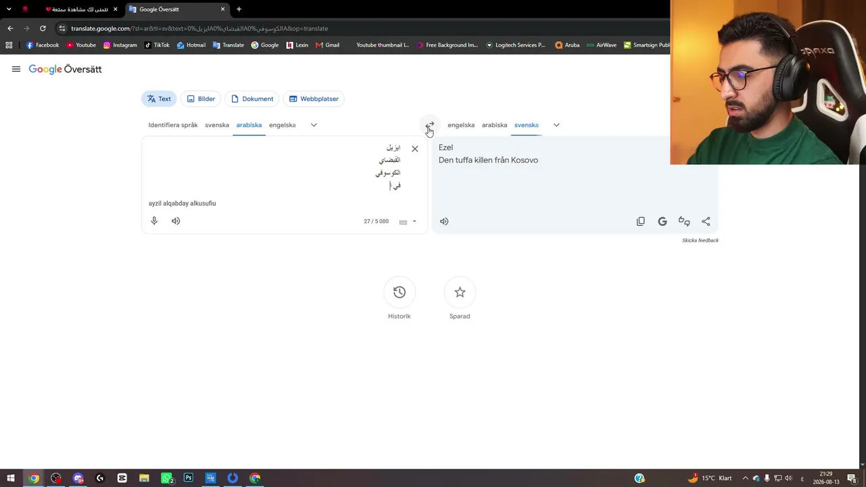Choose svenska as the source language
The width and height of the screenshot is (866, 487).
point(217,125)
